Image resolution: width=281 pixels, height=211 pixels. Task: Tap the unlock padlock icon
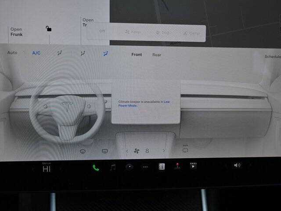(48, 29)
